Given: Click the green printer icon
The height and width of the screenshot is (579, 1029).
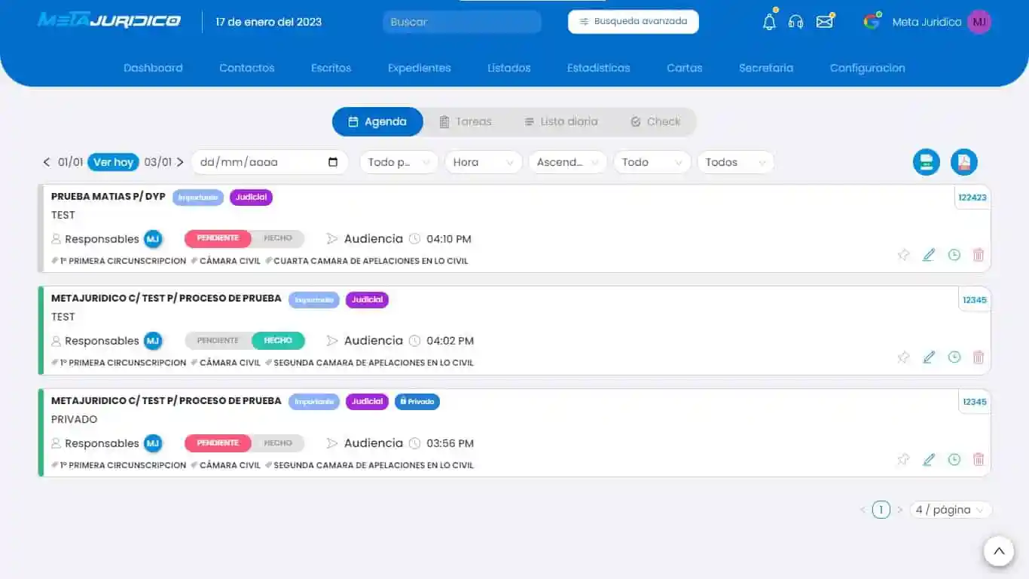Looking at the screenshot, I should (927, 161).
